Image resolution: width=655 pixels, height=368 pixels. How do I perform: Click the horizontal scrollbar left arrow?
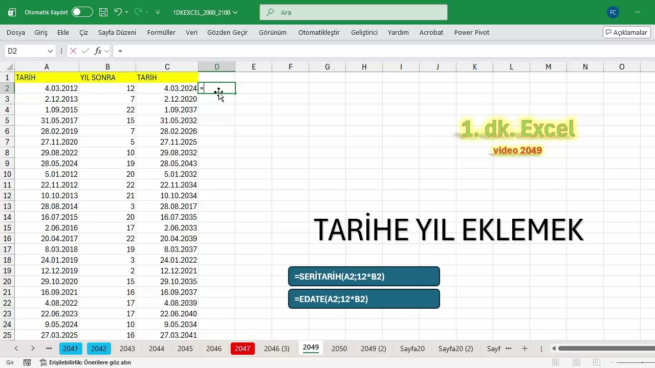pyautogui.click(x=554, y=349)
